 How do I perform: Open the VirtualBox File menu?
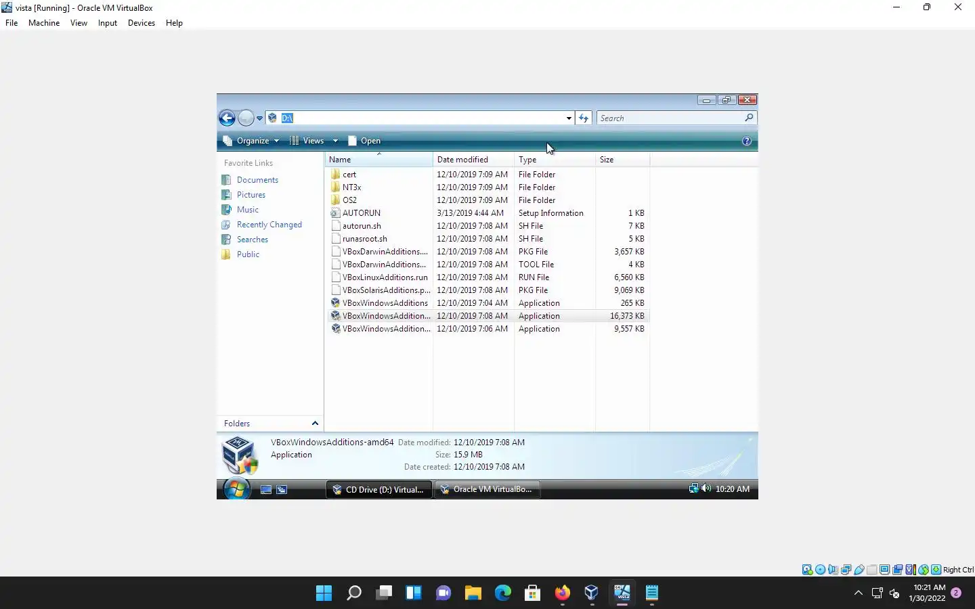(12, 23)
